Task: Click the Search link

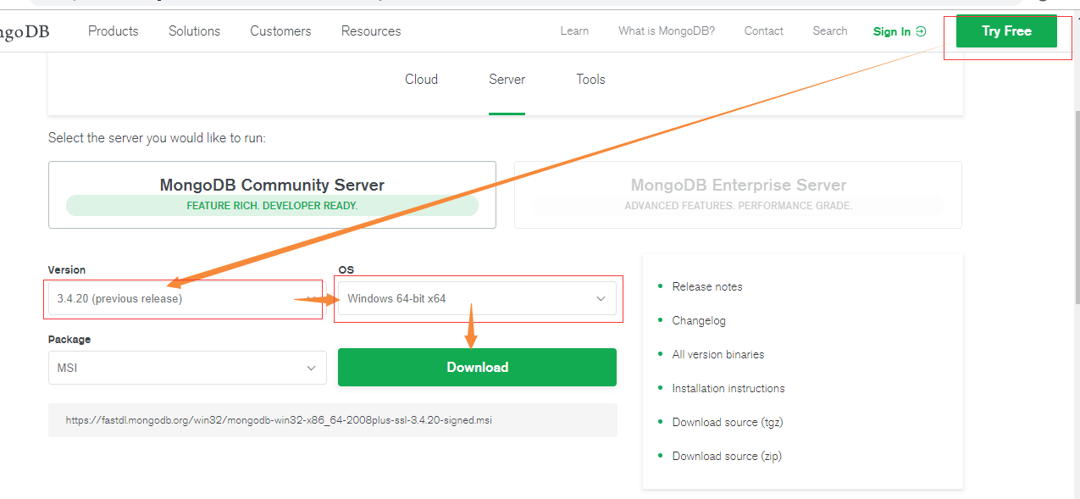Action: pyautogui.click(x=830, y=30)
